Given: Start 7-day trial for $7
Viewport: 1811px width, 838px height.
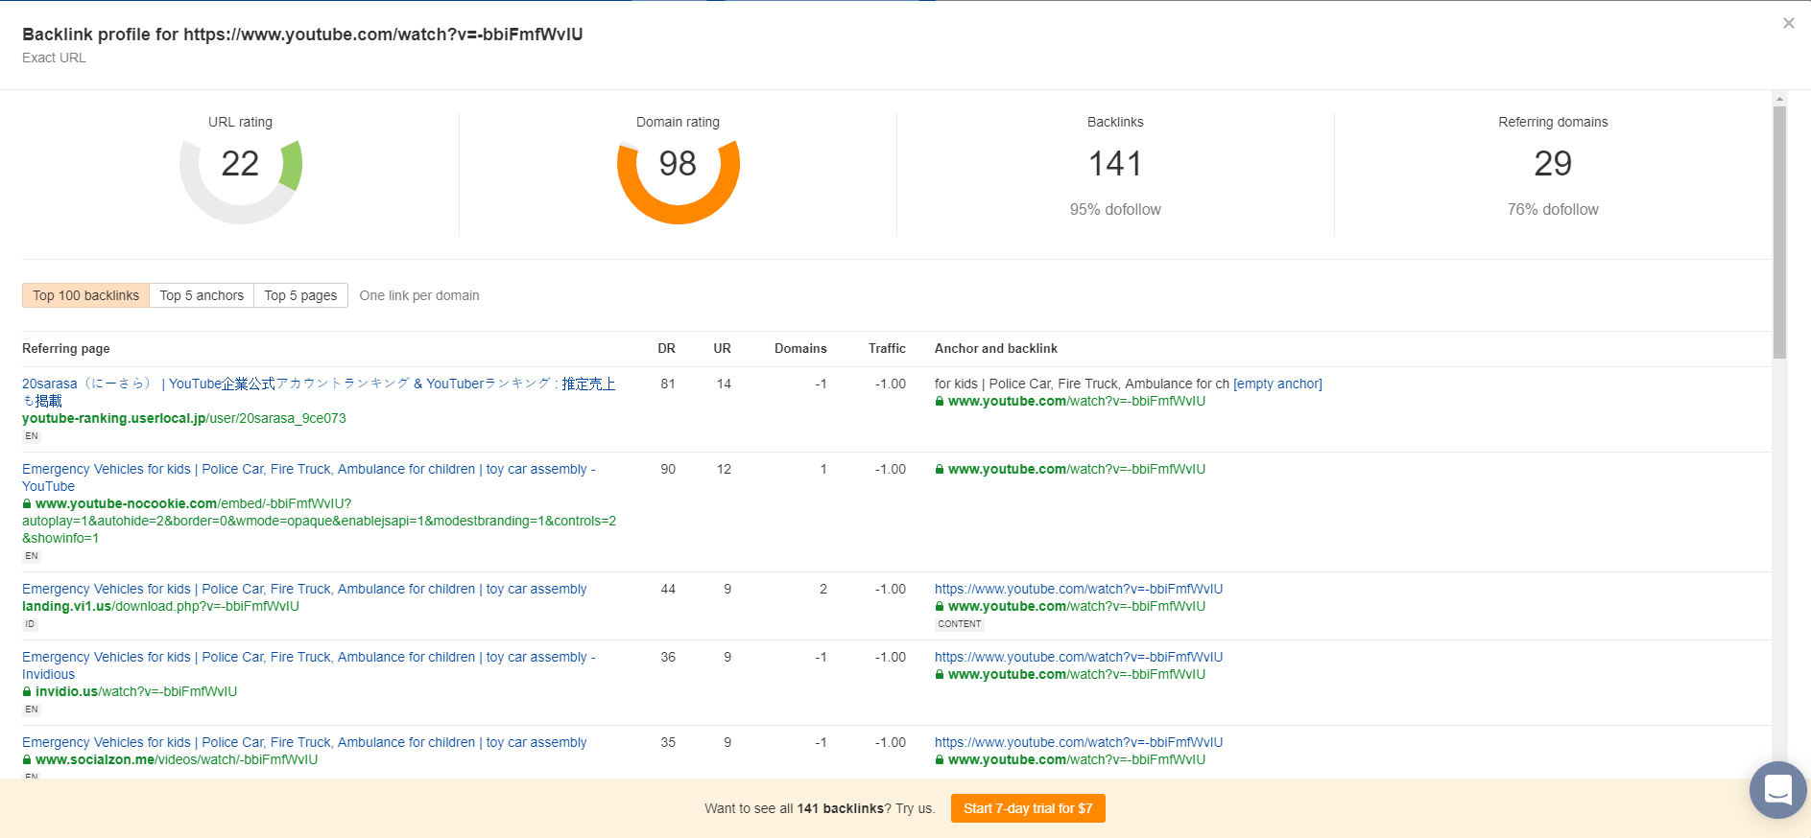Looking at the screenshot, I should 1028,808.
